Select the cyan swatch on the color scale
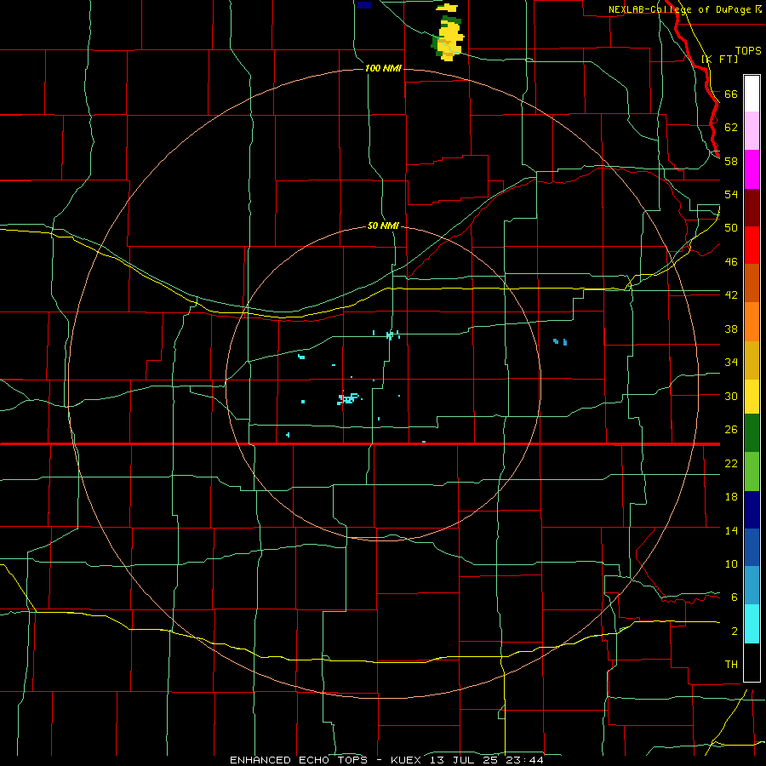This screenshot has height=766, width=766. (x=752, y=624)
